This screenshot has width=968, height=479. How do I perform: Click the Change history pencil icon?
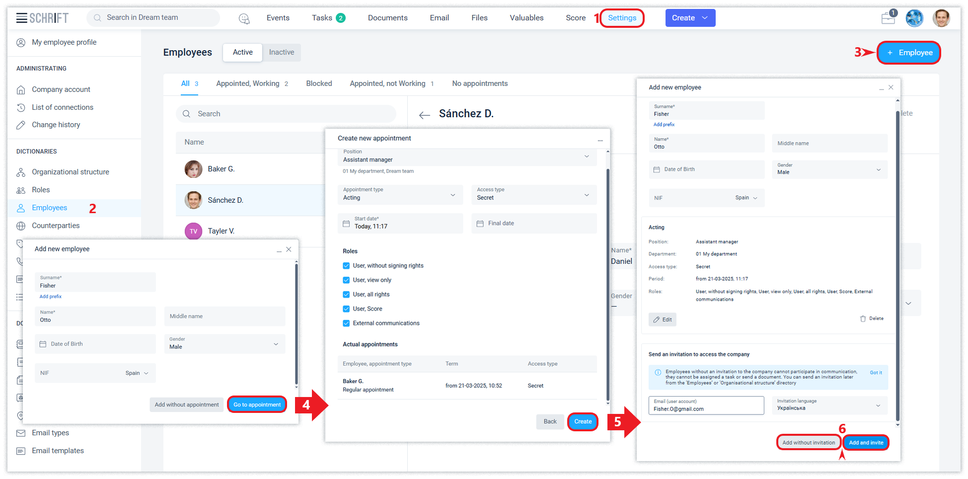(21, 125)
